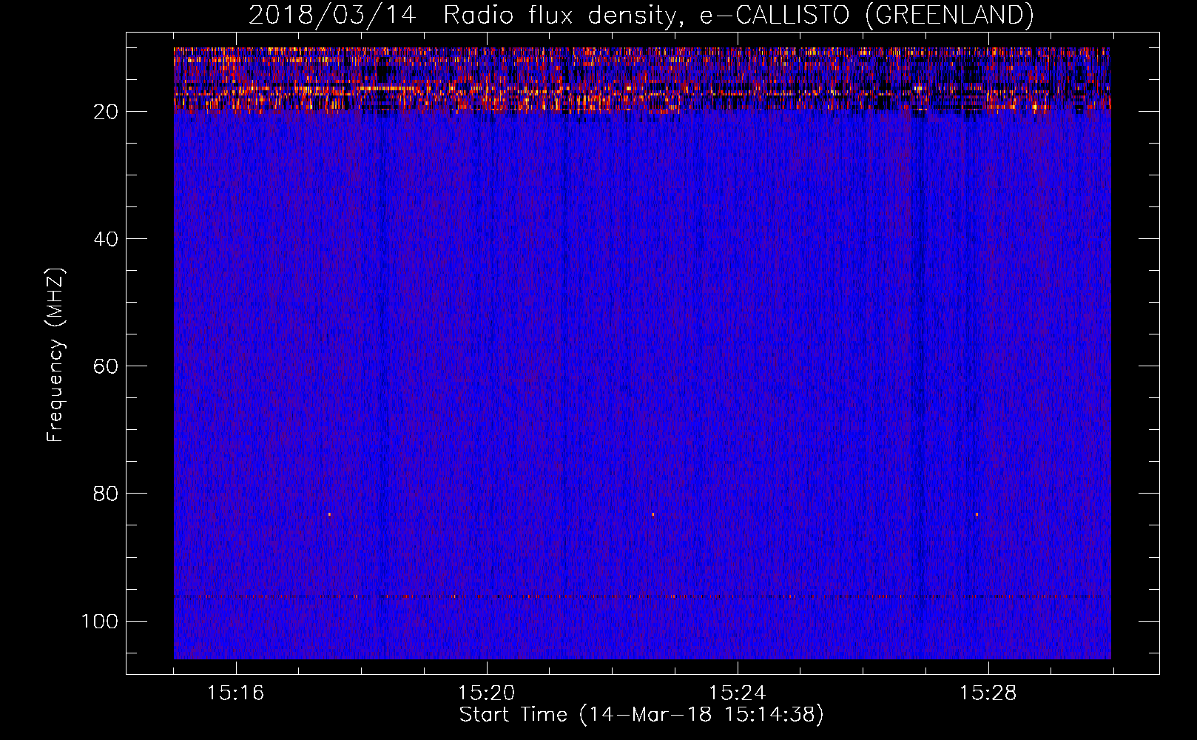Click the '40' frequency tick label
Image resolution: width=1197 pixels, height=740 pixels.
(106, 239)
